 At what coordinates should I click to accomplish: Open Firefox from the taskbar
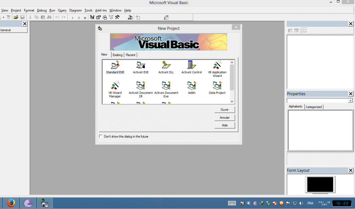pyautogui.click(x=11, y=203)
